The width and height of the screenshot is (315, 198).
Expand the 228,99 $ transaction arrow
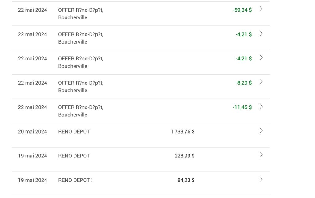[261, 155]
